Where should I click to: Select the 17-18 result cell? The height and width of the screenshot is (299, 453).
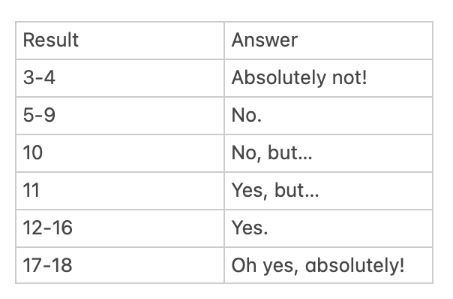[x=120, y=265]
